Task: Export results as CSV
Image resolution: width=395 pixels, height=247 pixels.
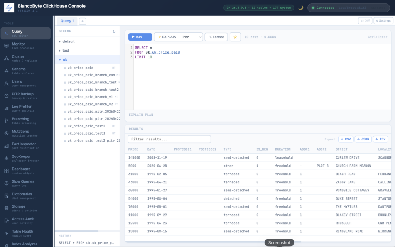Action: point(346,139)
